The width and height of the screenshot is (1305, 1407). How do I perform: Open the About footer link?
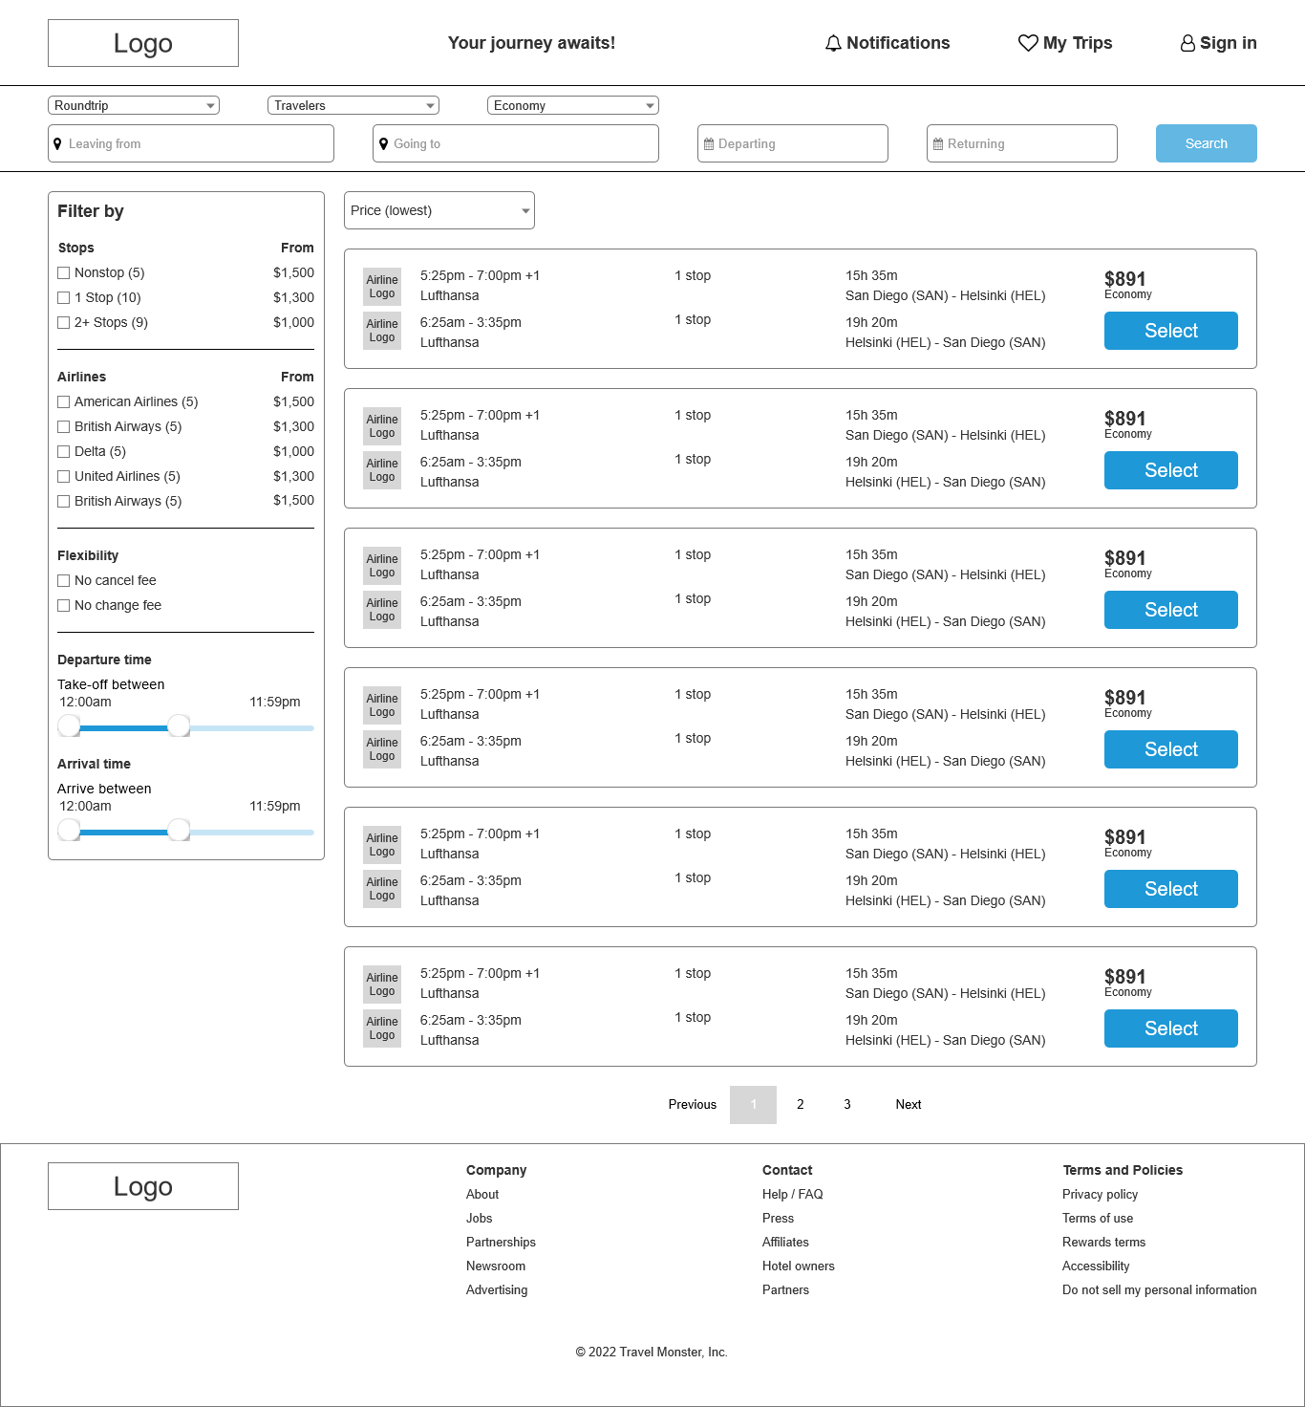(482, 1195)
